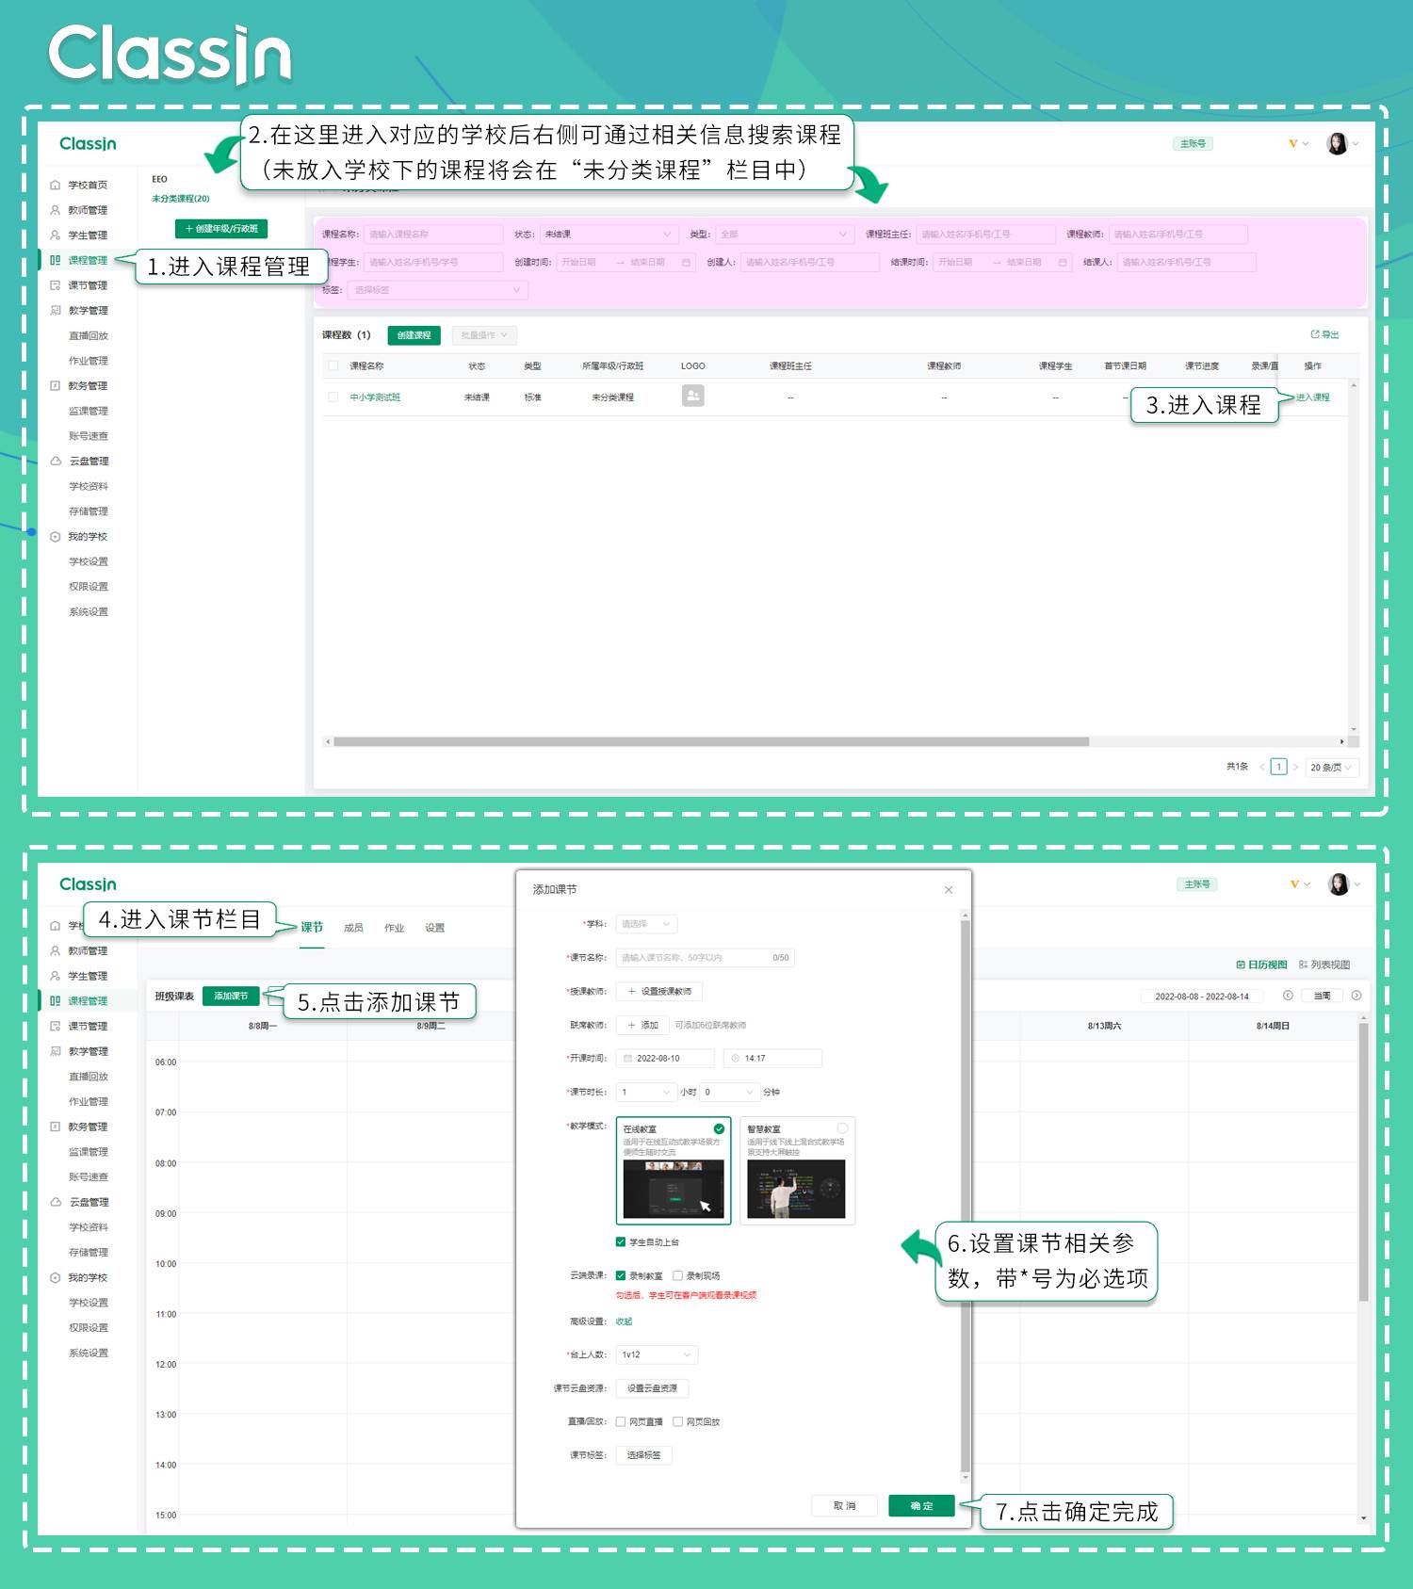The height and width of the screenshot is (1589, 1413).
Task: Click 云盘管理 cloud icon in lower screenshot
Action: 56,1202
